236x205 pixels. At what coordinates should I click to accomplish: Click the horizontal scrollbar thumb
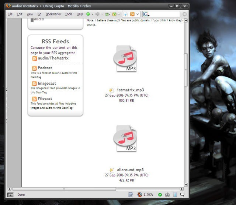(64, 189)
